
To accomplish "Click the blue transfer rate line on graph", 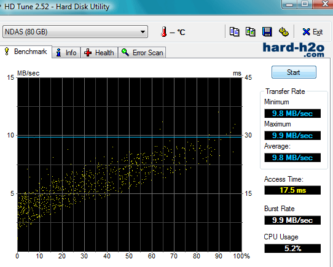I will pos(130,137).
